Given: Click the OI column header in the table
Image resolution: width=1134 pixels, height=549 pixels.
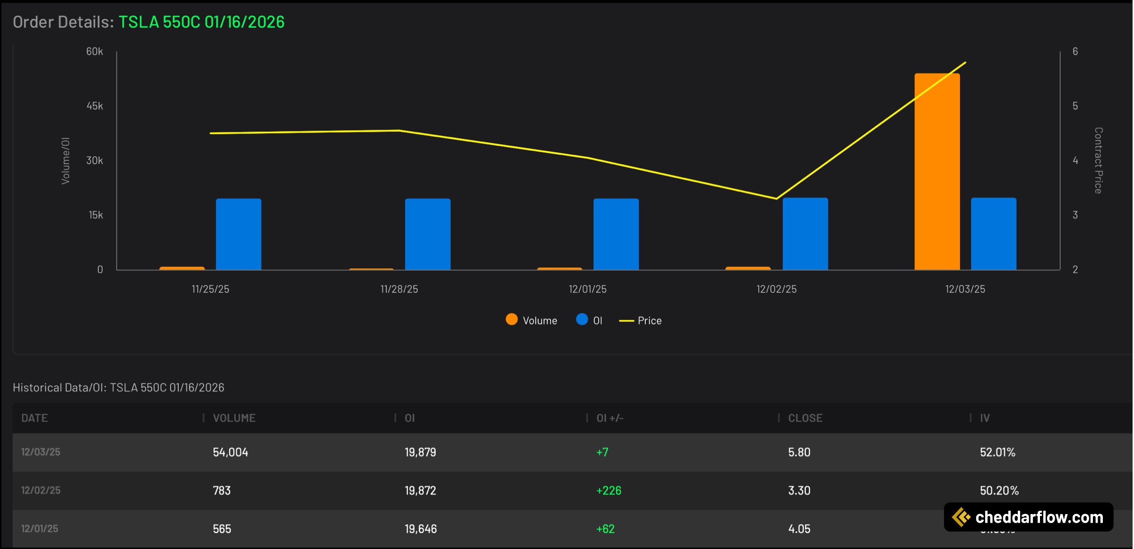Looking at the screenshot, I should pyautogui.click(x=410, y=418).
